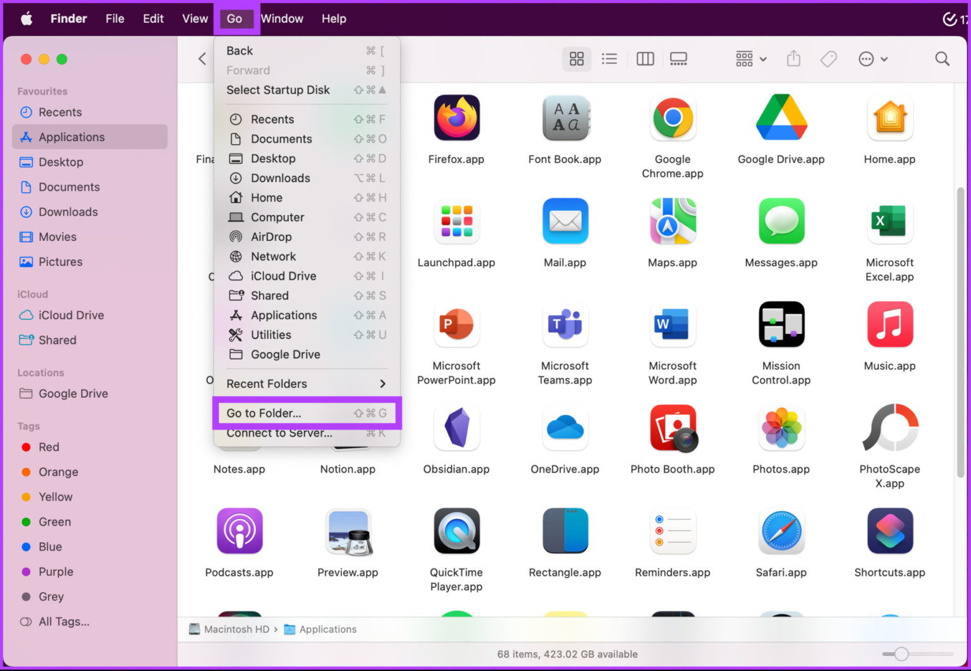This screenshot has width=971, height=671.
Task: Open the Firefox.app icon
Action: (x=456, y=118)
